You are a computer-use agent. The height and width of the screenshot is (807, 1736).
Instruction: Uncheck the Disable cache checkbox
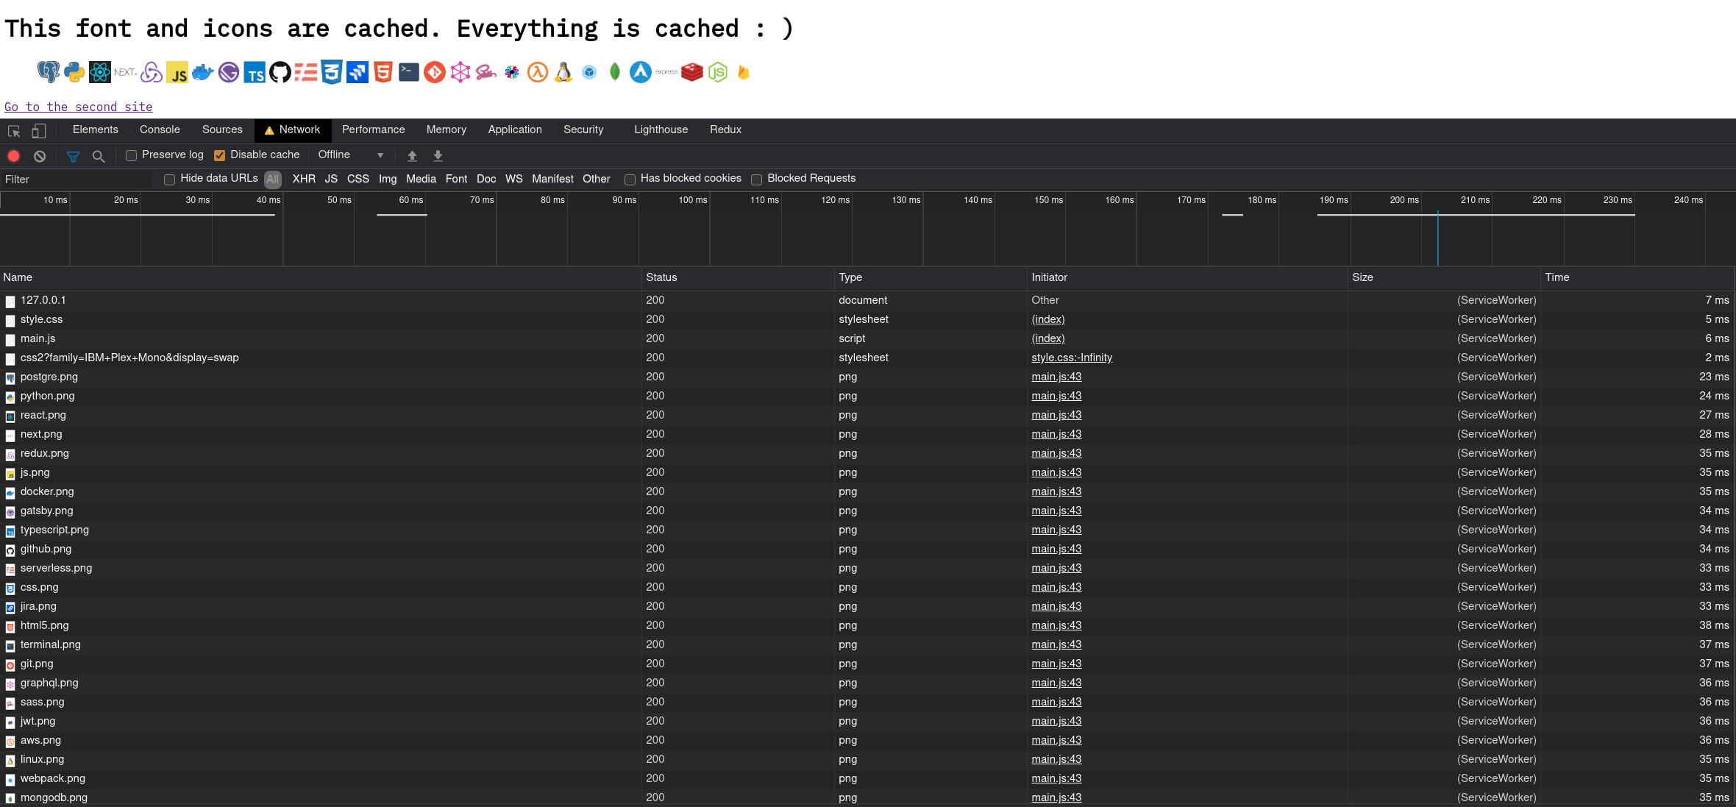(219, 155)
